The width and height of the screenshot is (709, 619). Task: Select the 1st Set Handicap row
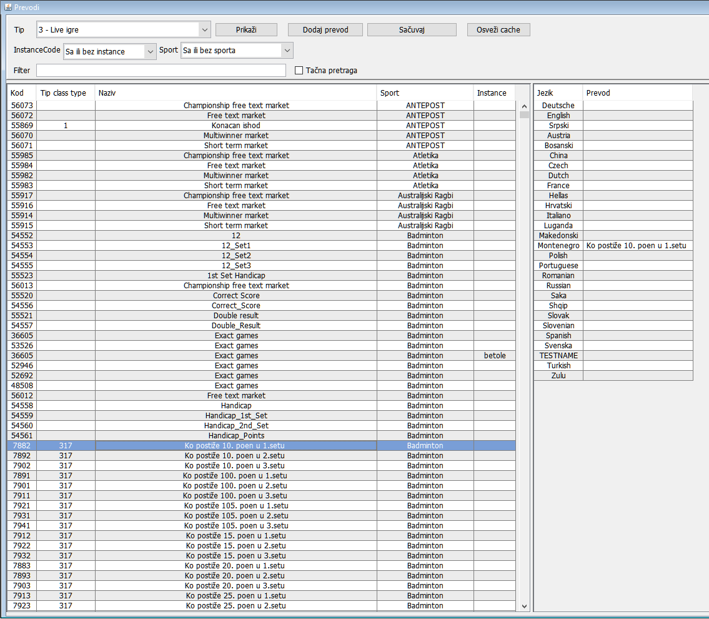(261, 276)
